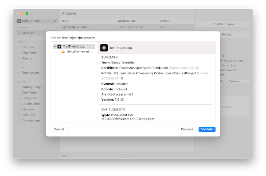Go back with the Previous button

pos(187,129)
